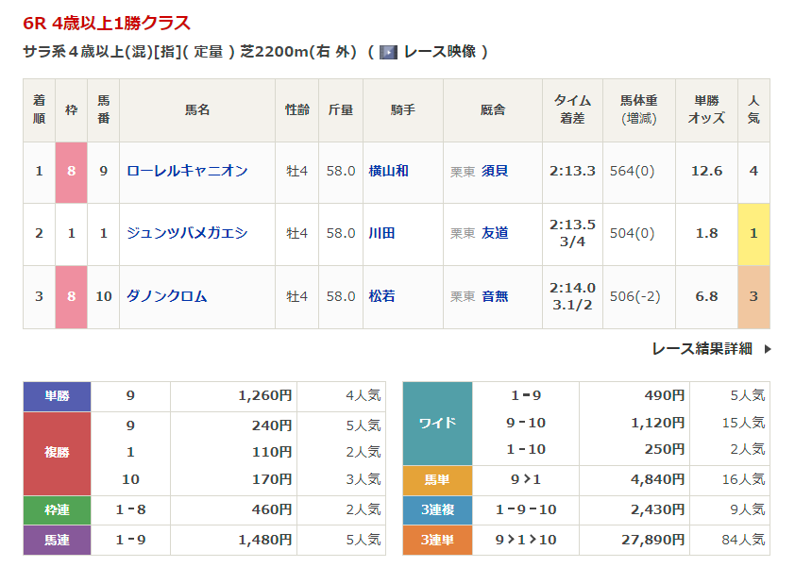Open horse ローレルキャニオン profile
Viewport: 795px width, 567px height.
click(x=187, y=171)
